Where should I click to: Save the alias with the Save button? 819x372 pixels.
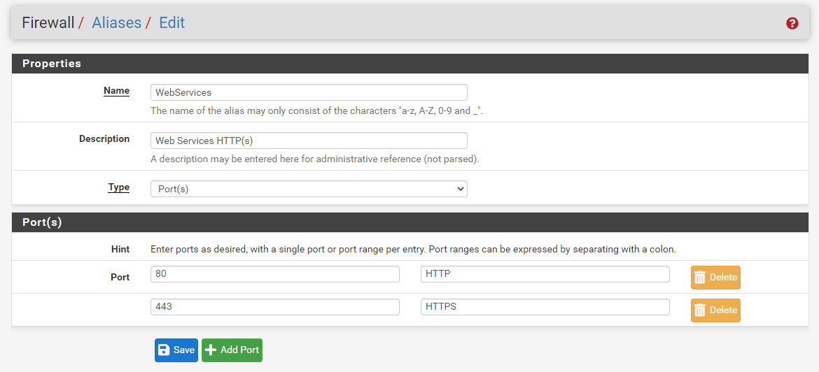[176, 350]
